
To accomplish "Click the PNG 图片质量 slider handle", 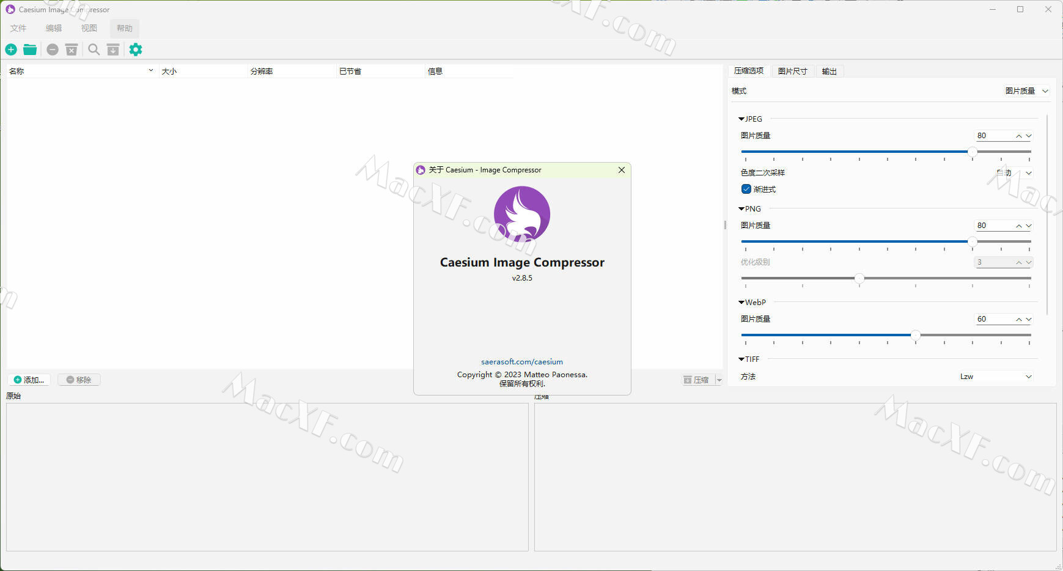I will (972, 241).
